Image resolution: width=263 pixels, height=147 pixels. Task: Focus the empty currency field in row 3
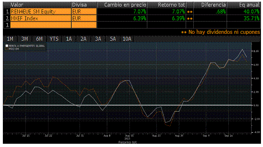click(84, 25)
